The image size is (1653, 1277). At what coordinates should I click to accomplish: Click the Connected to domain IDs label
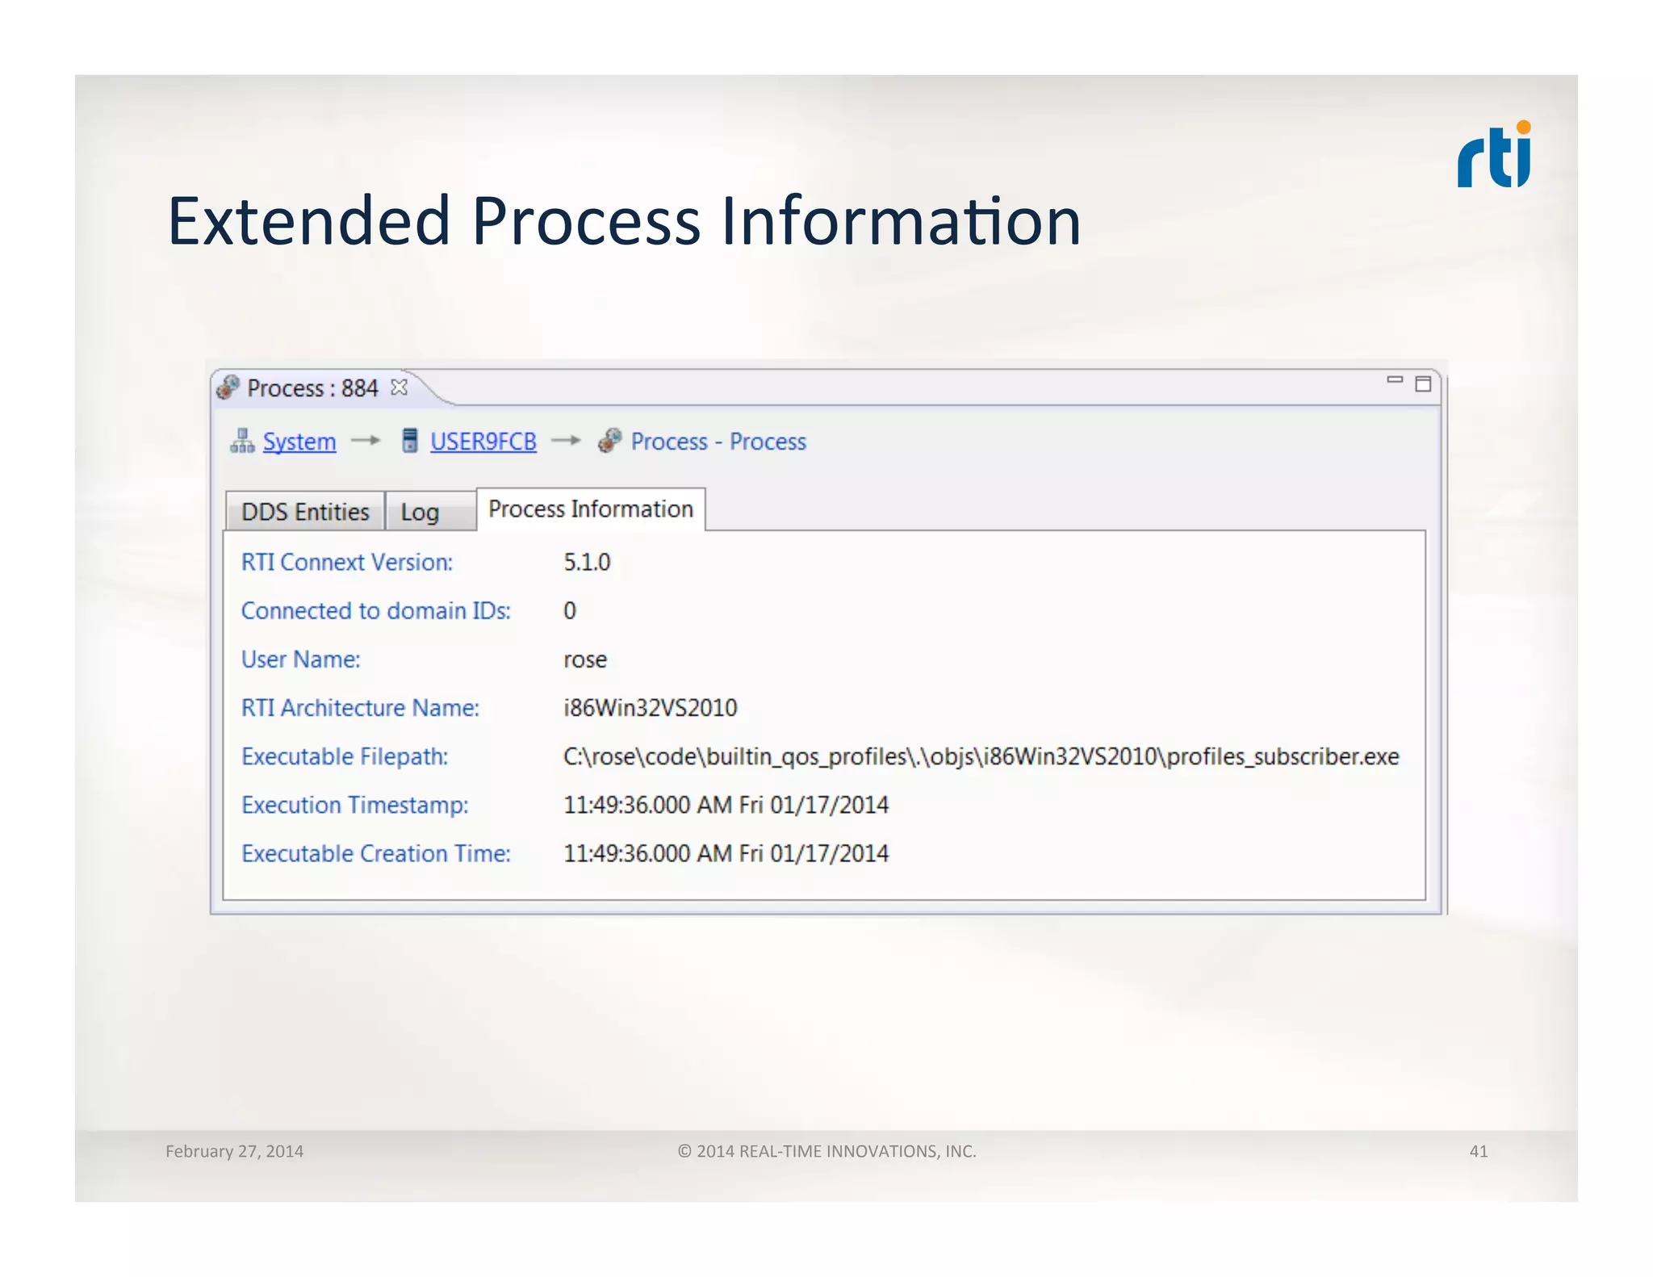(376, 610)
